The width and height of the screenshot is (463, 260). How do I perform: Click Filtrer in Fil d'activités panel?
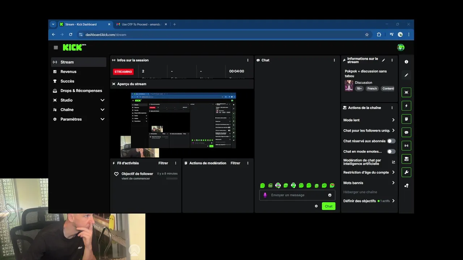(x=163, y=163)
